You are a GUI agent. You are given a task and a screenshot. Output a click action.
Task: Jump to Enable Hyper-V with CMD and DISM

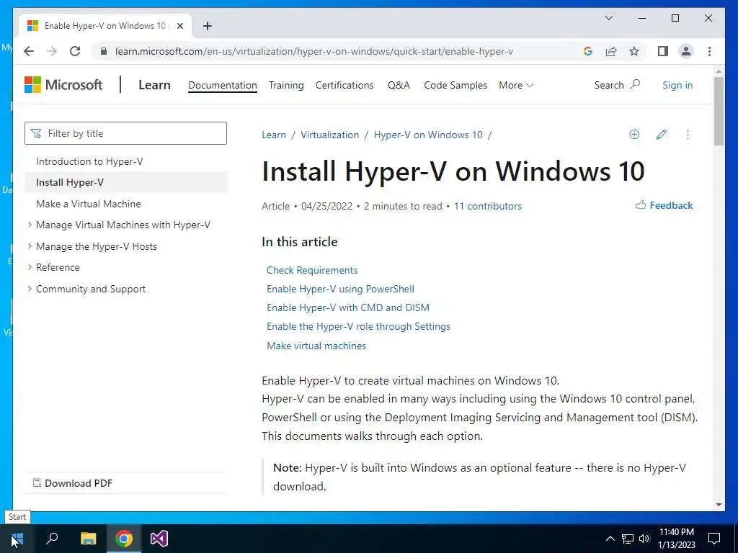tap(348, 307)
